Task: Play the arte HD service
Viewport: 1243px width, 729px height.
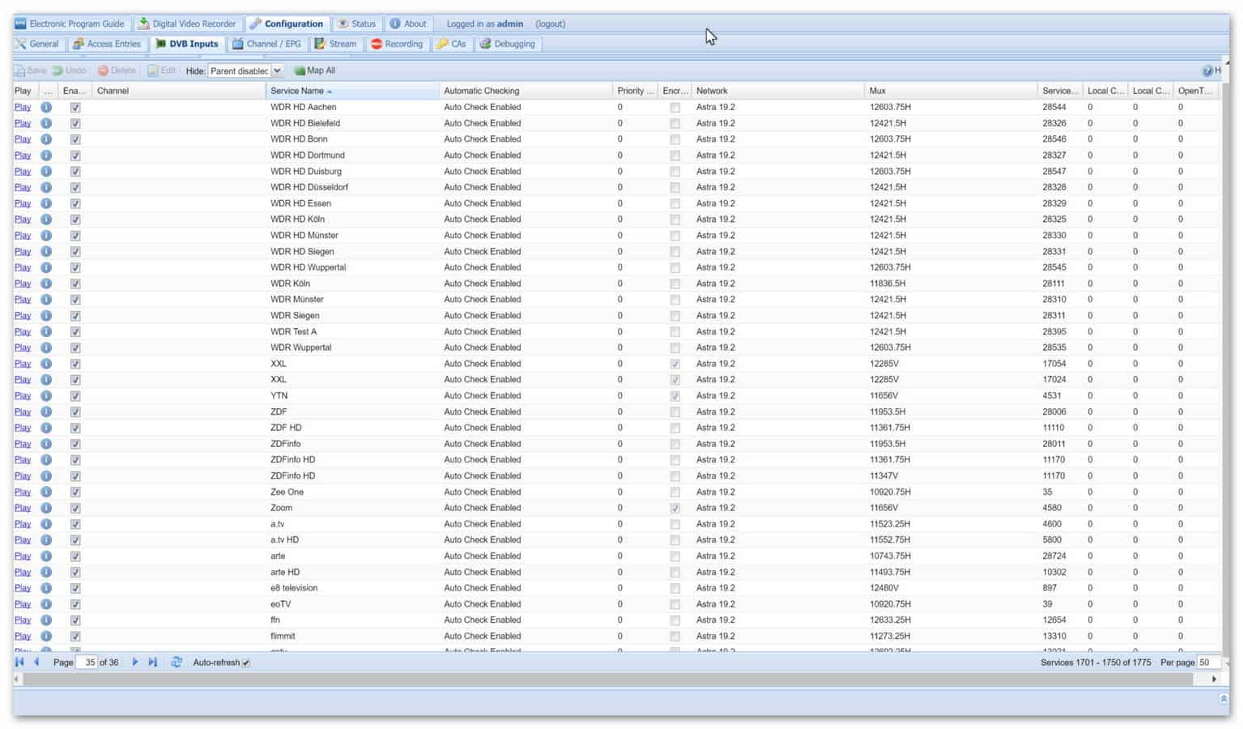Action: [x=23, y=572]
